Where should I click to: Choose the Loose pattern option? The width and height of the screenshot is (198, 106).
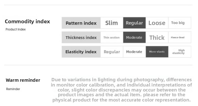[x=157, y=23]
